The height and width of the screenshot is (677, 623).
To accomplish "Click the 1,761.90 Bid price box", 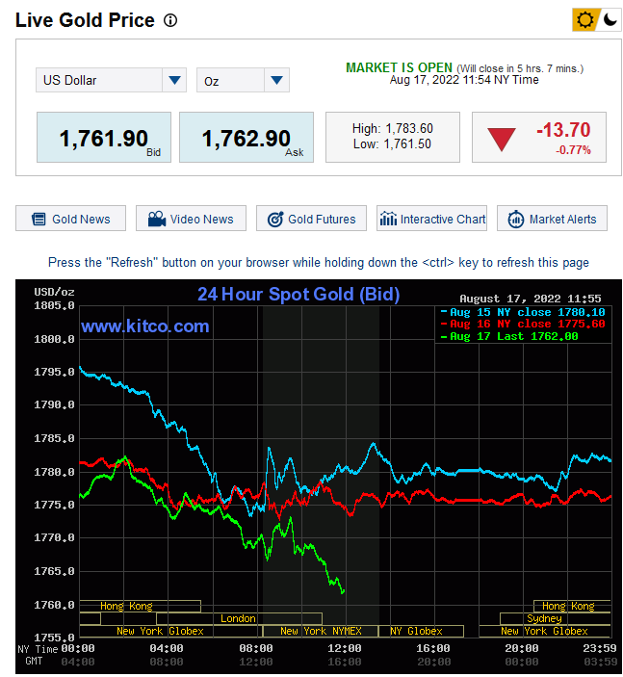I will [x=104, y=138].
